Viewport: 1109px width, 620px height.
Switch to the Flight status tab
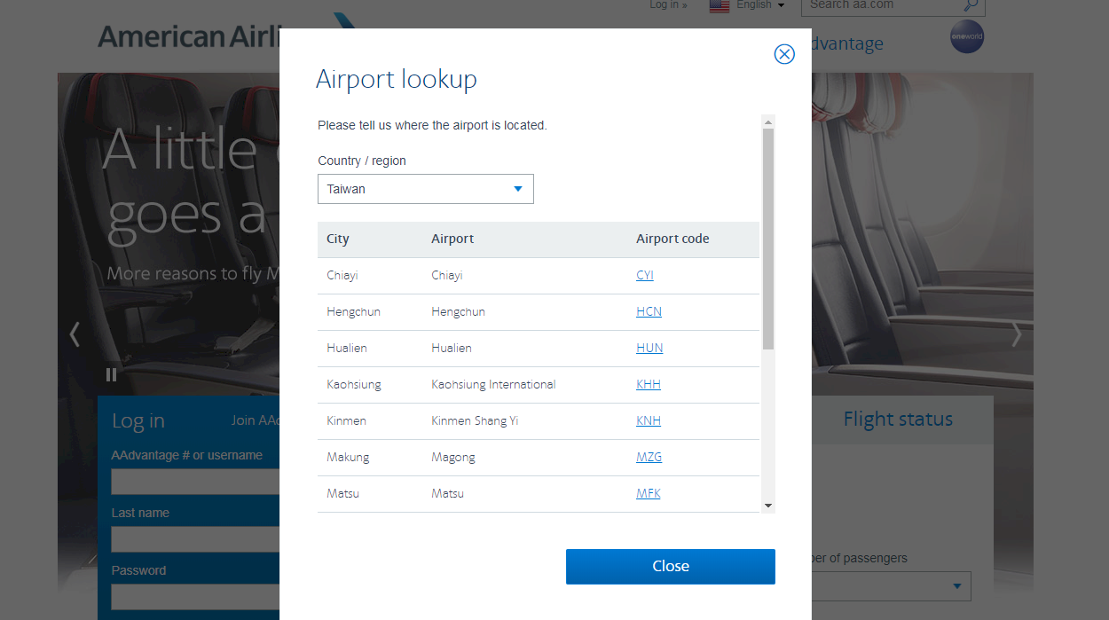(898, 420)
